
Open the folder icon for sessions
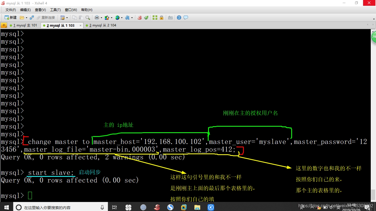point(22,18)
